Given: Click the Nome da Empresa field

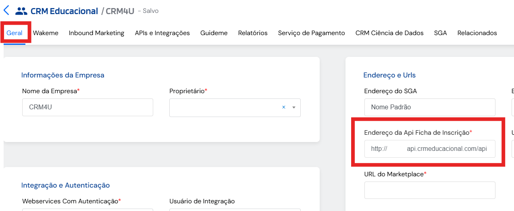Looking at the screenshot, I should click(x=87, y=107).
